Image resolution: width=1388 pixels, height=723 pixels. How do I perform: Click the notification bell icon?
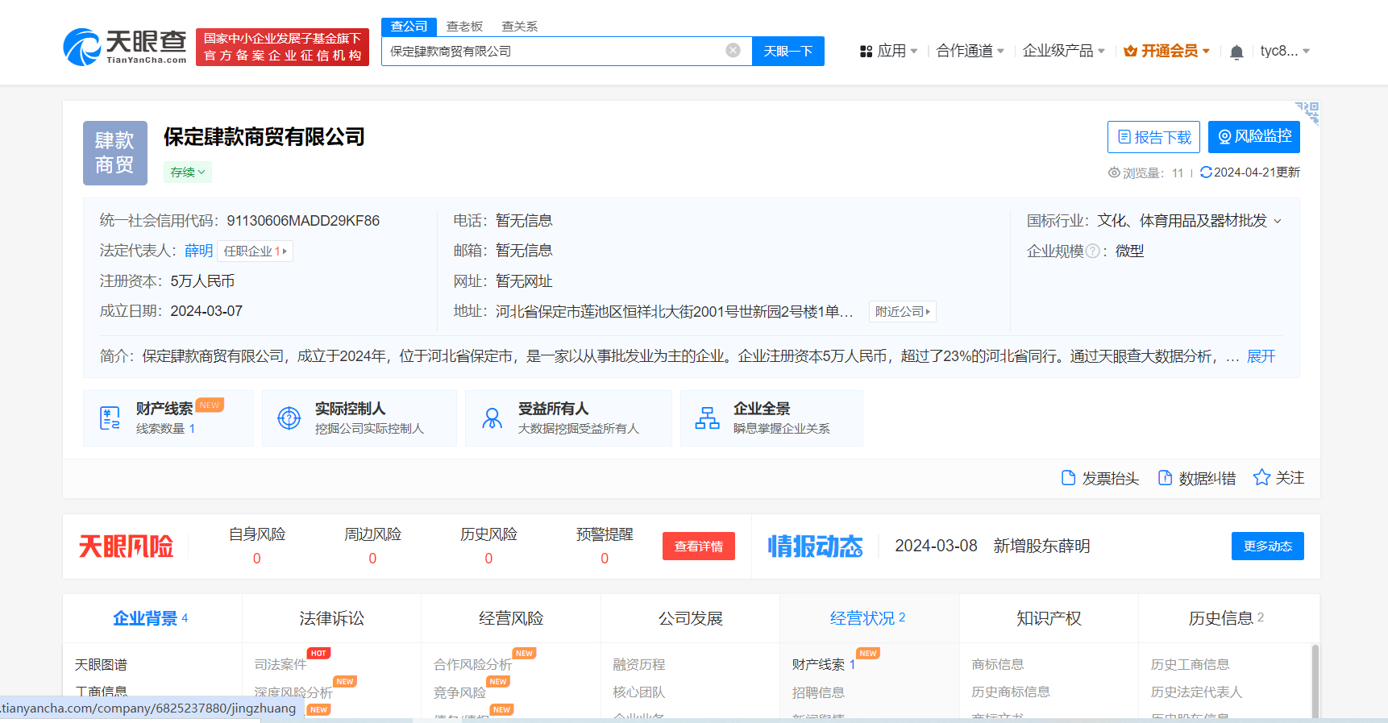[x=1236, y=52]
